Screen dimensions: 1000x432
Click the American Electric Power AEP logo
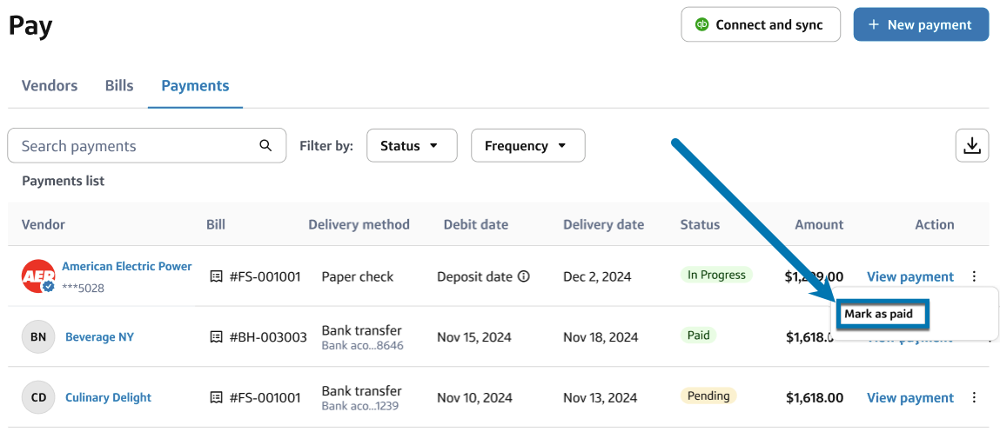pos(37,276)
